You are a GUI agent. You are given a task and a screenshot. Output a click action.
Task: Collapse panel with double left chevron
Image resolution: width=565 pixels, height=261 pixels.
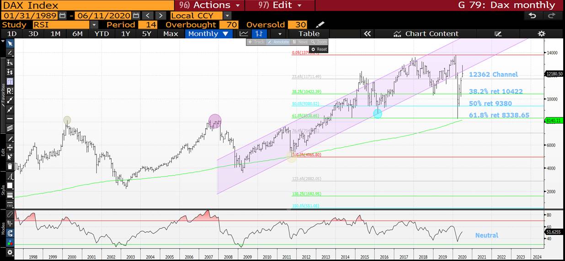pyautogui.click(x=367, y=34)
